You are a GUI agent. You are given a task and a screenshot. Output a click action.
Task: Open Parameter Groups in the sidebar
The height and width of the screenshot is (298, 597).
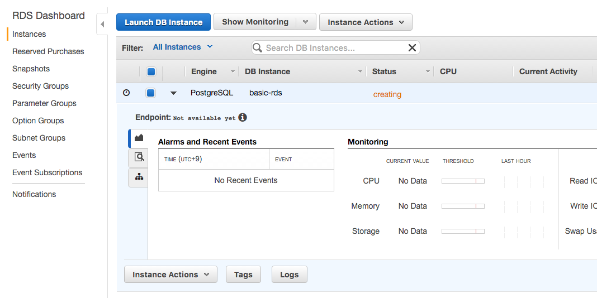(44, 103)
